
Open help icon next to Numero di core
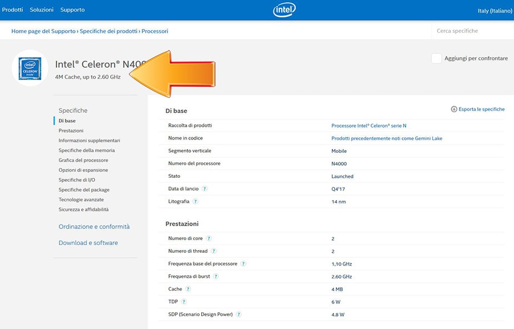tap(208, 238)
